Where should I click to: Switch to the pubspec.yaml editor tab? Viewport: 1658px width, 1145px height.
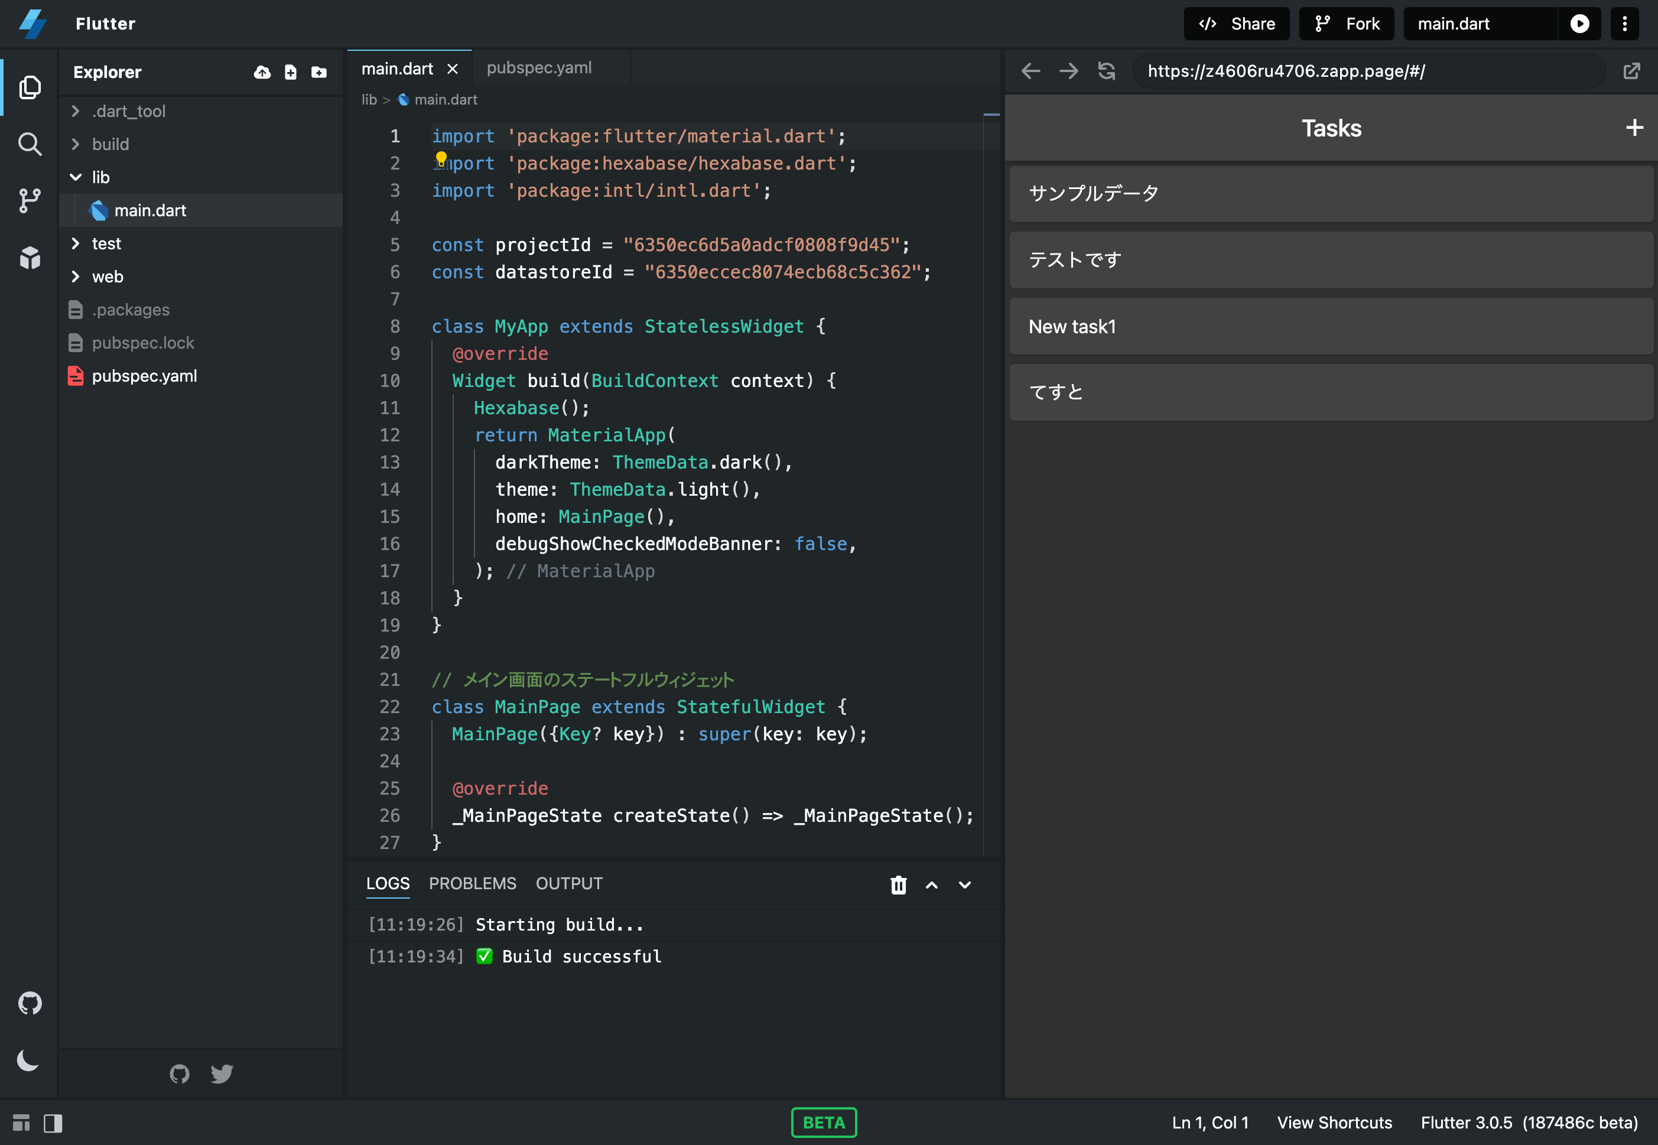point(539,68)
